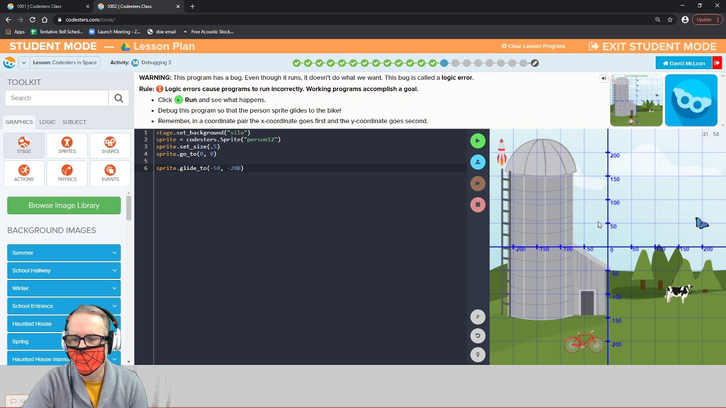Switch to the 1001 Codesters Class browser tab
This screenshot has width=726, height=408.
pyautogui.click(x=47, y=6)
